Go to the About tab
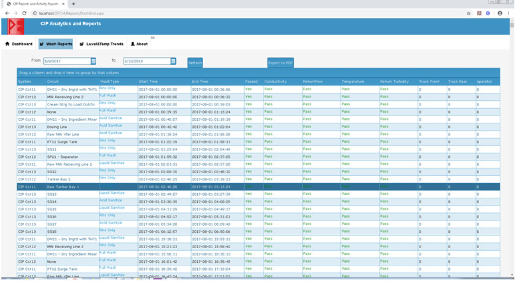 (139, 44)
